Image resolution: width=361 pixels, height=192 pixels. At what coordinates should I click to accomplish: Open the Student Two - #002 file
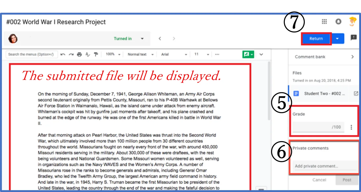pos(324,93)
